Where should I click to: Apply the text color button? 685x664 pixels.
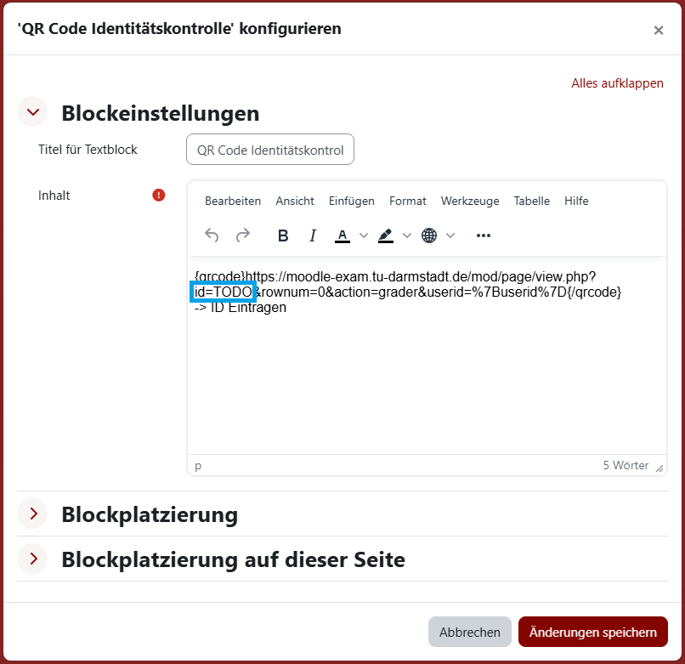coord(342,236)
